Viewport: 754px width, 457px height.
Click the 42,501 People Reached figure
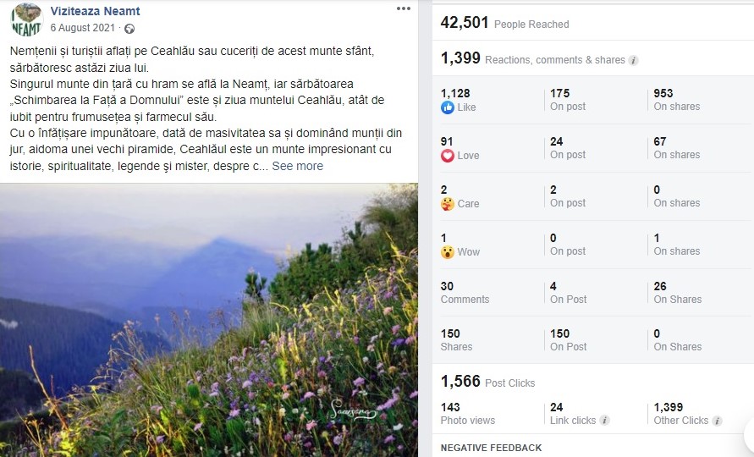pos(504,23)
